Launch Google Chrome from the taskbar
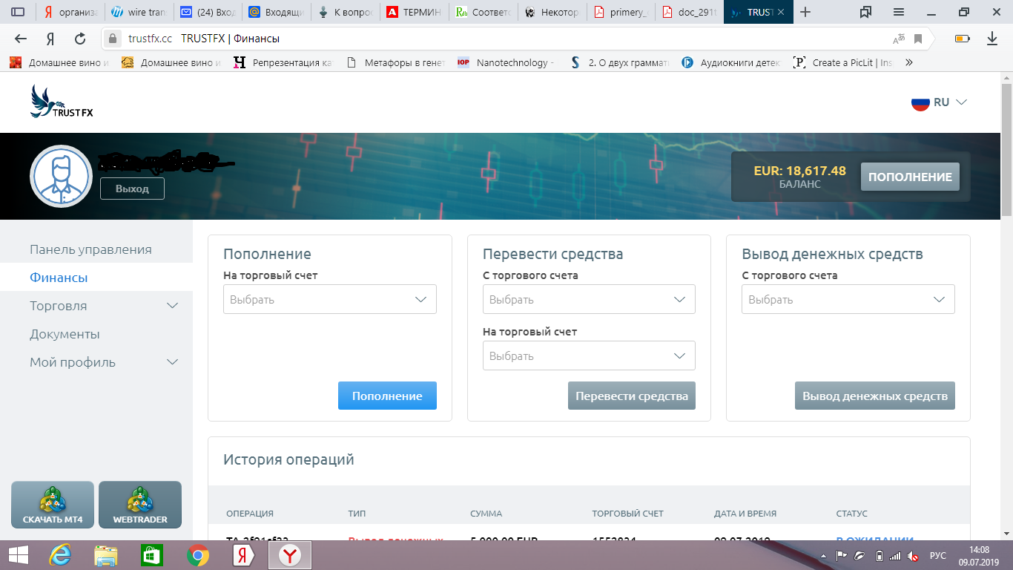The height and width of the screenshot is (570, 1013). click(x=197, y=555)
